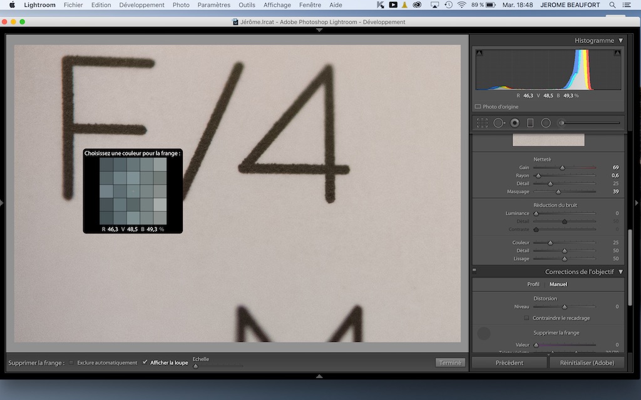Open the Aide menu
The image size is (641, 400).
336,5
